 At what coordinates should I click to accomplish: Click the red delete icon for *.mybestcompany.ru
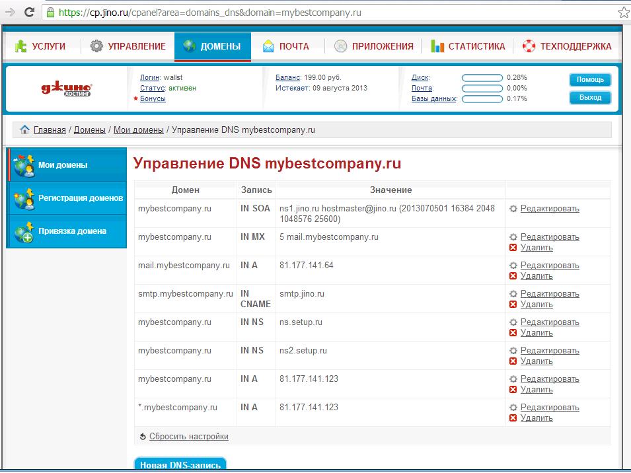(513, 418)
